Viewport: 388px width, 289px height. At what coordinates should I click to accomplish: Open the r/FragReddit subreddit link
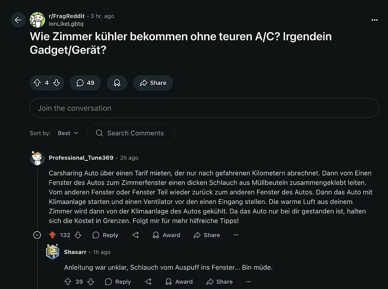pos(67,16)
